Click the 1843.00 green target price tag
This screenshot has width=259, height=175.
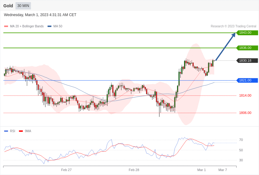point(247,33)
